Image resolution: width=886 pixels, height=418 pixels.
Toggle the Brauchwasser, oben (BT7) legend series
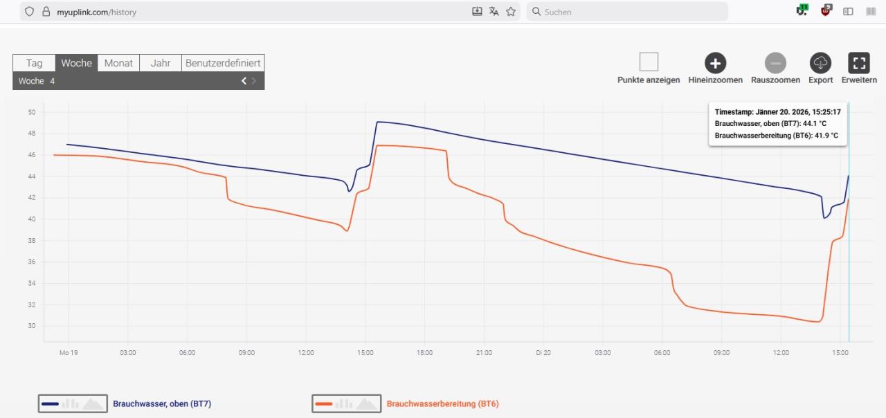point(73,403)
